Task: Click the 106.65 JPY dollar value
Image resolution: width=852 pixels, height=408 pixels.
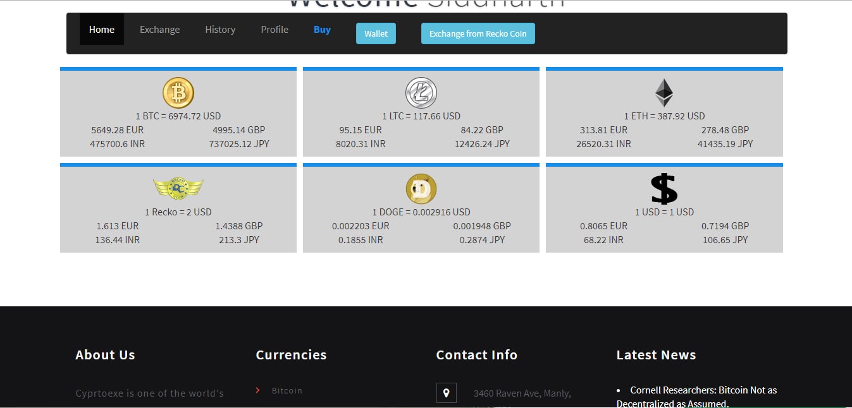Action: (x=725, y=240)
